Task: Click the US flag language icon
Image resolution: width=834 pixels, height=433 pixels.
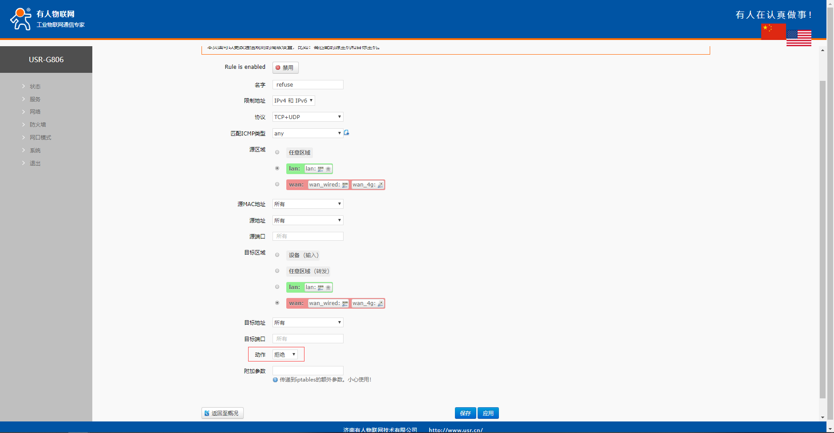Action: [798, 38]
